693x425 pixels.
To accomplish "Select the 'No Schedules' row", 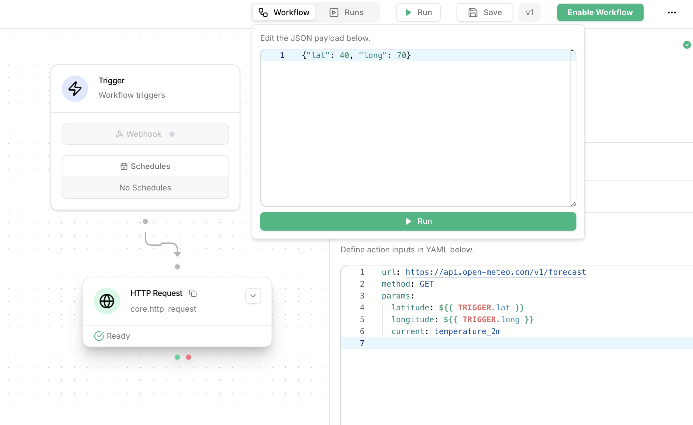I will coord(145,188).
